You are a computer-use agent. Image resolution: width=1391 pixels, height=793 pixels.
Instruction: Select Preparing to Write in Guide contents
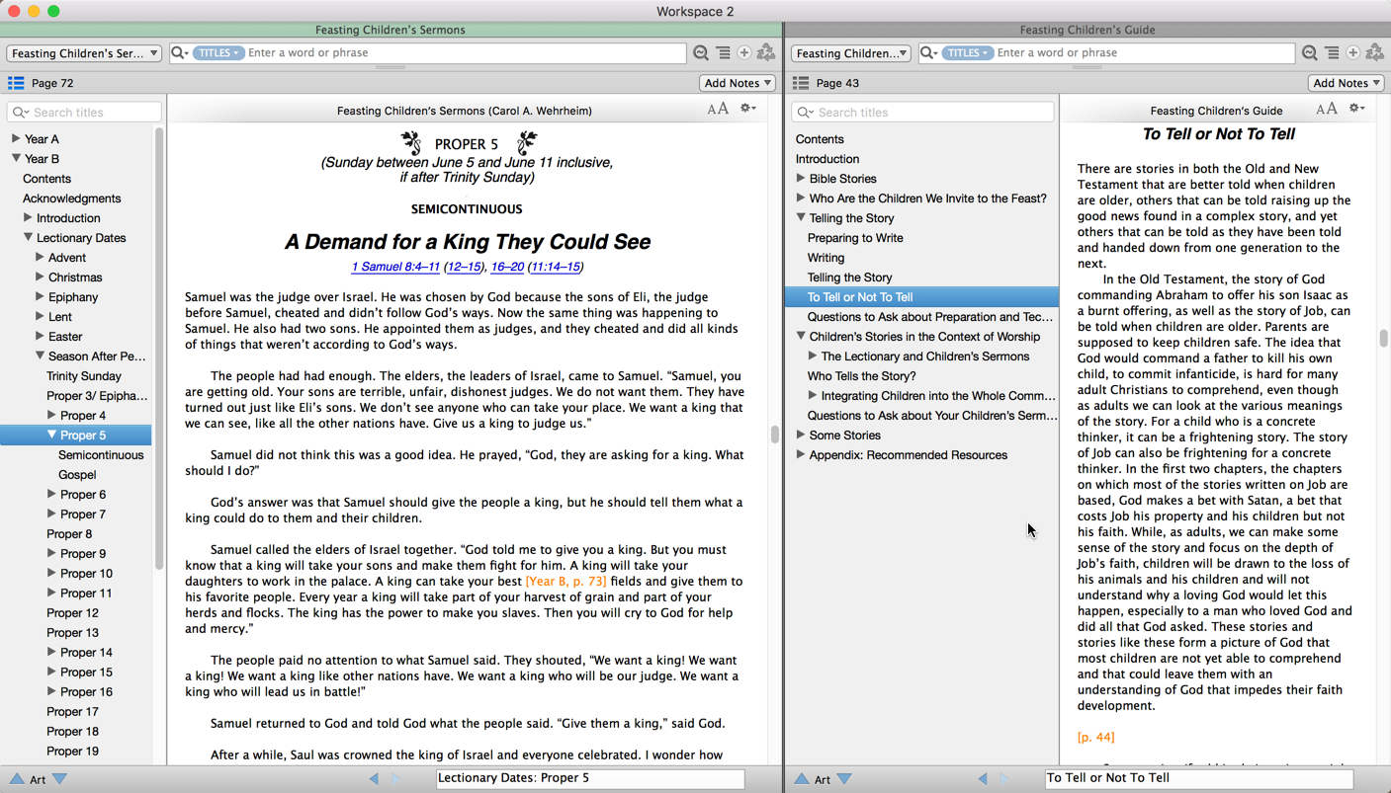pos(855,238)
